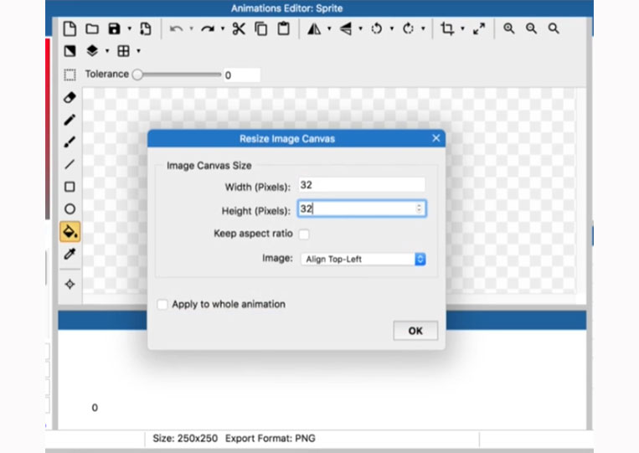639x453 pixels.
Task: Select the Eraser tool
Action: tap(70, 98)
